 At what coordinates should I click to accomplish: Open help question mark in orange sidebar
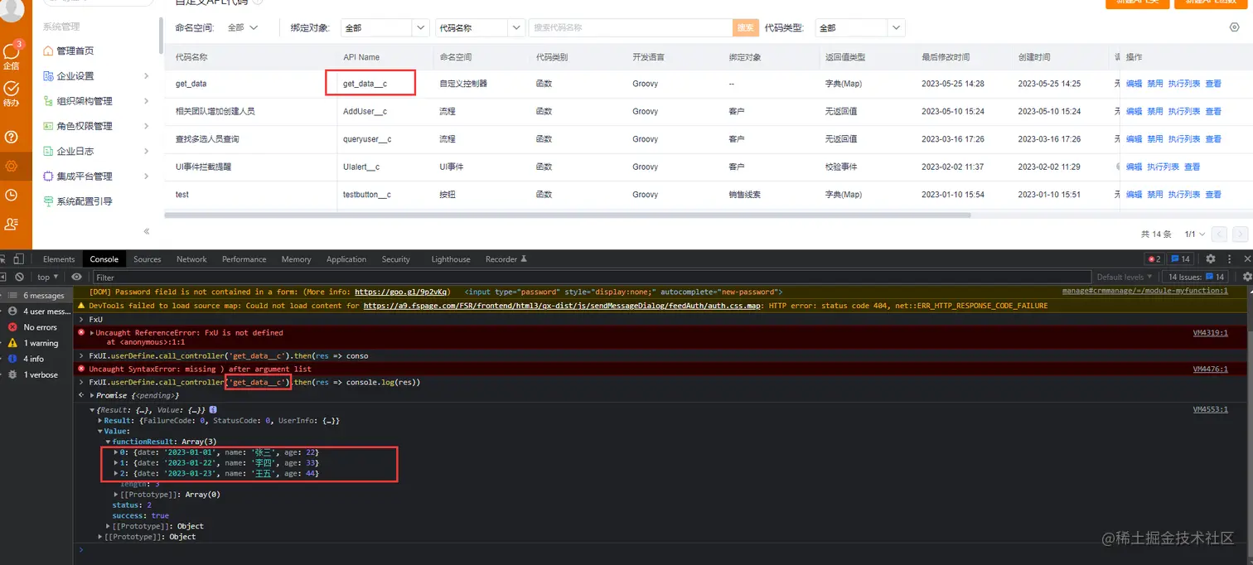point(12,137)
